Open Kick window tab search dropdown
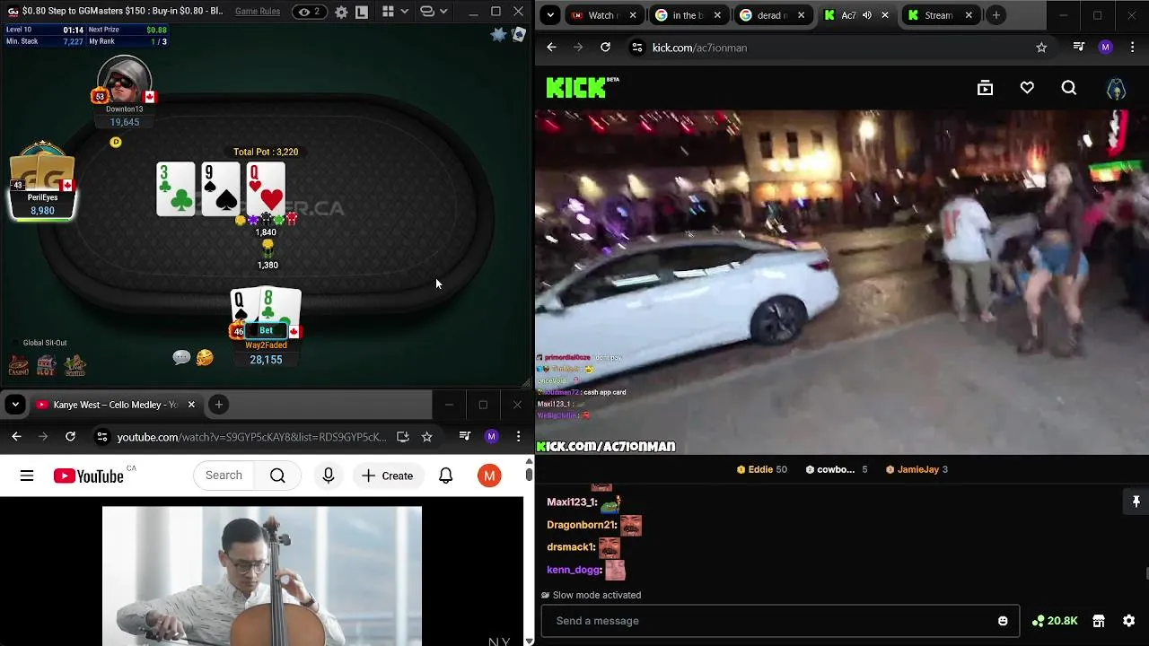 pos(550,15)
